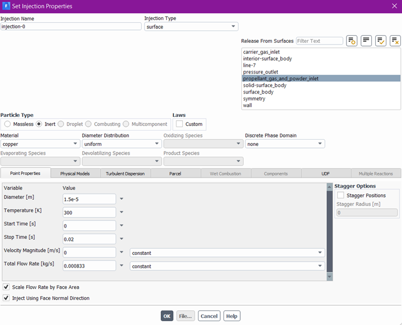
Task: Switch to the Physical Models tab
Action: coord(75,174)
